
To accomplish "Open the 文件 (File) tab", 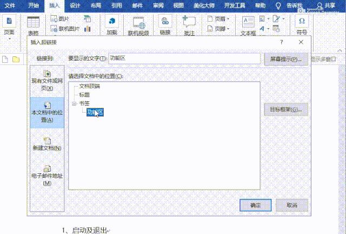I will click(10, 5).
